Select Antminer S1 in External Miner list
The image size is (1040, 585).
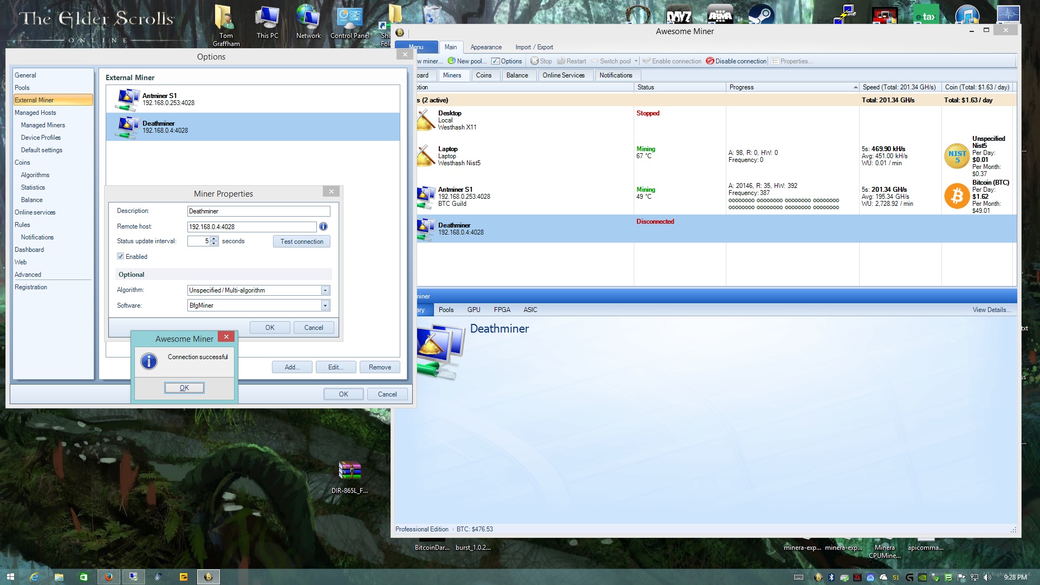[253, 99]
